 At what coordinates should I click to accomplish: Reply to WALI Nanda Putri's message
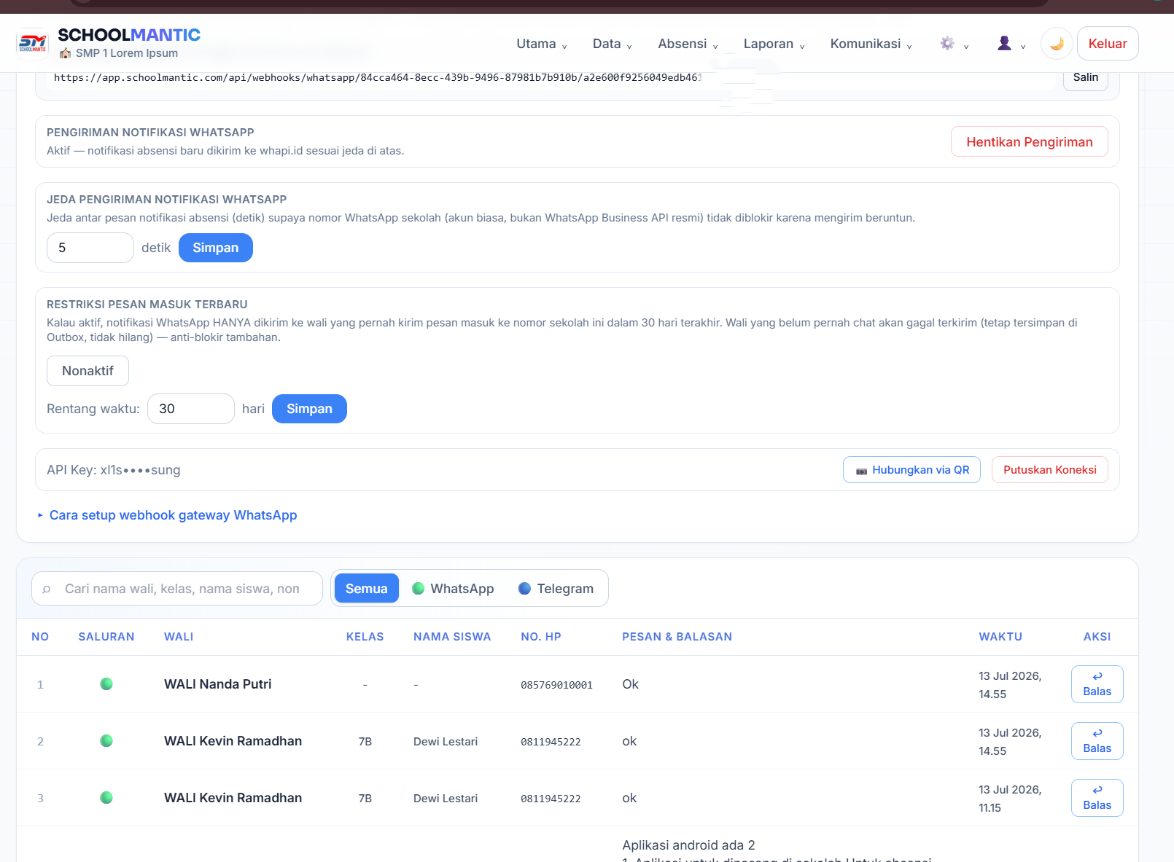[x=1097, y=684]
